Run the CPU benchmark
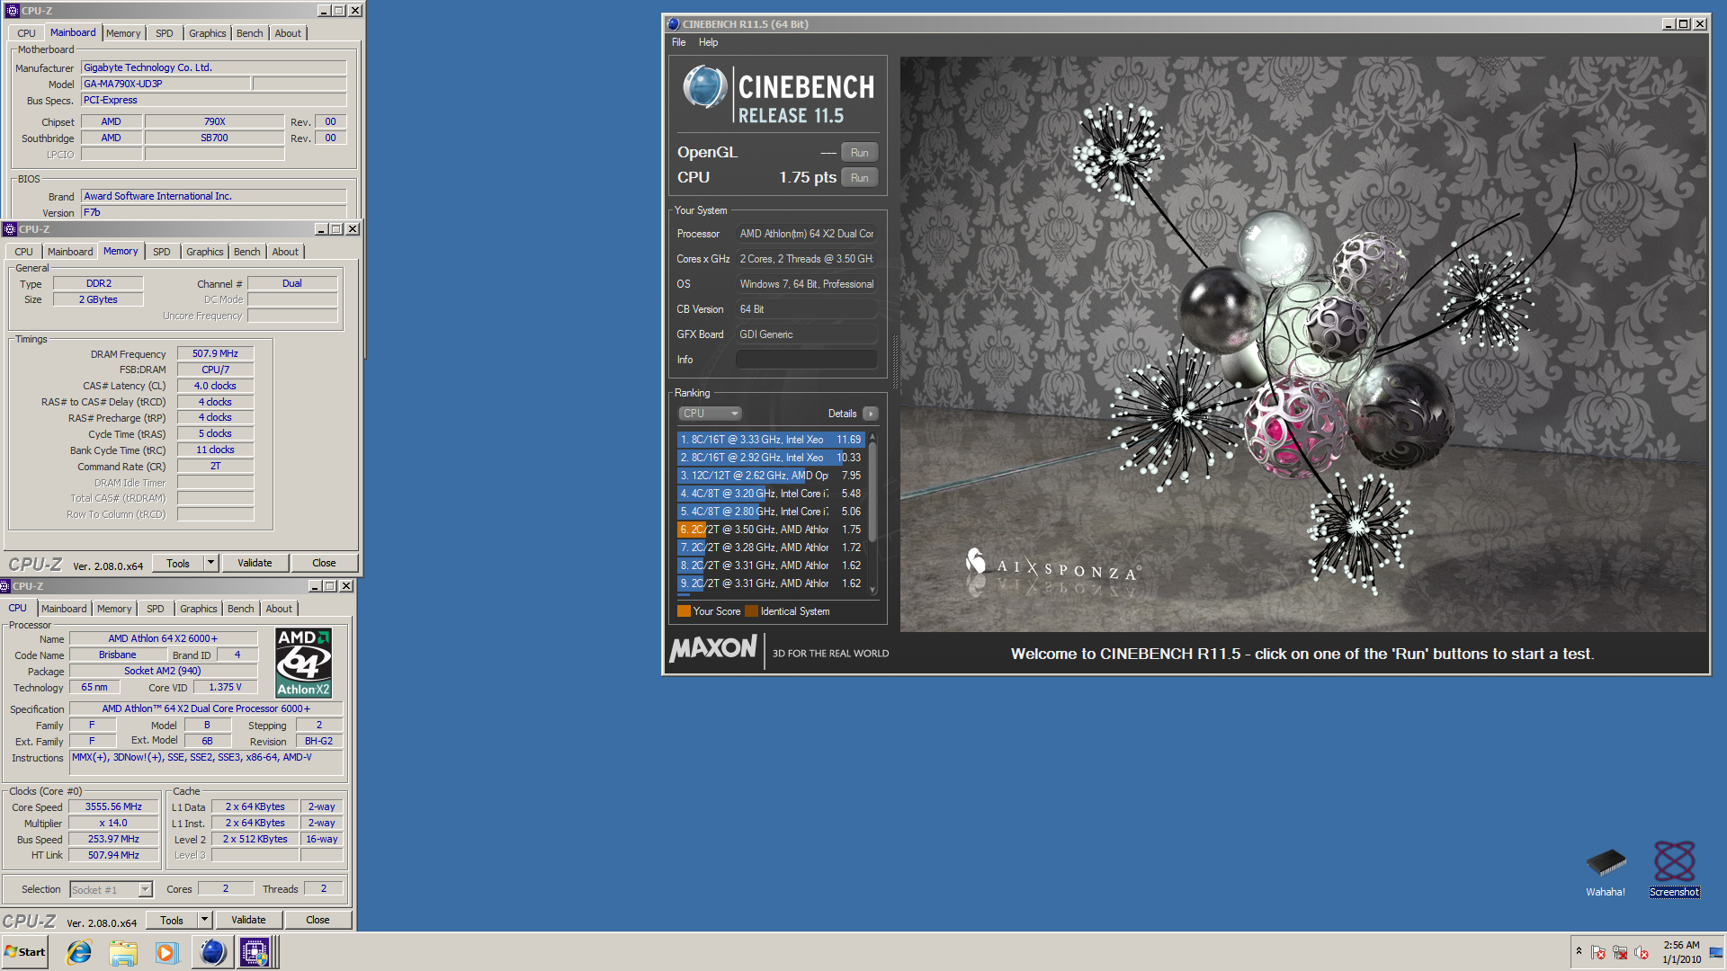 coord(859,178)
